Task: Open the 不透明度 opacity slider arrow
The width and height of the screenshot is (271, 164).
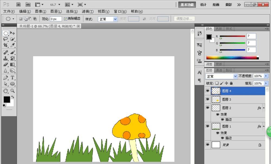Action: click(266, 76)
